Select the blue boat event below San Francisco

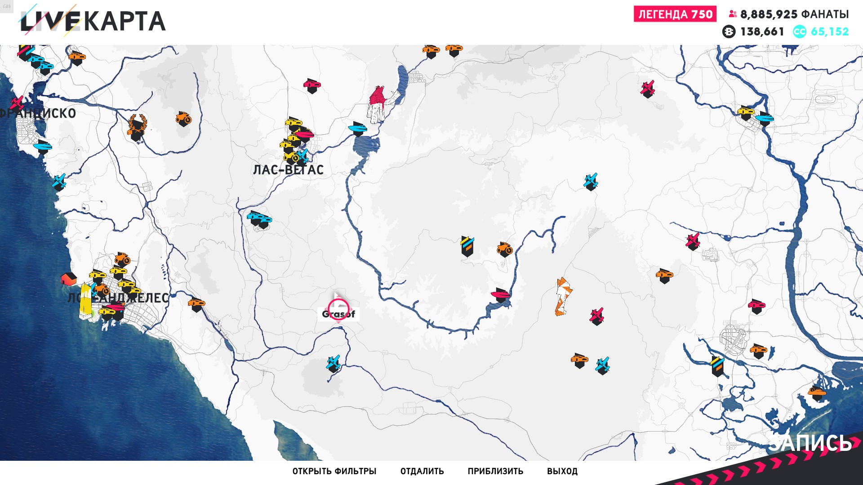43,147
